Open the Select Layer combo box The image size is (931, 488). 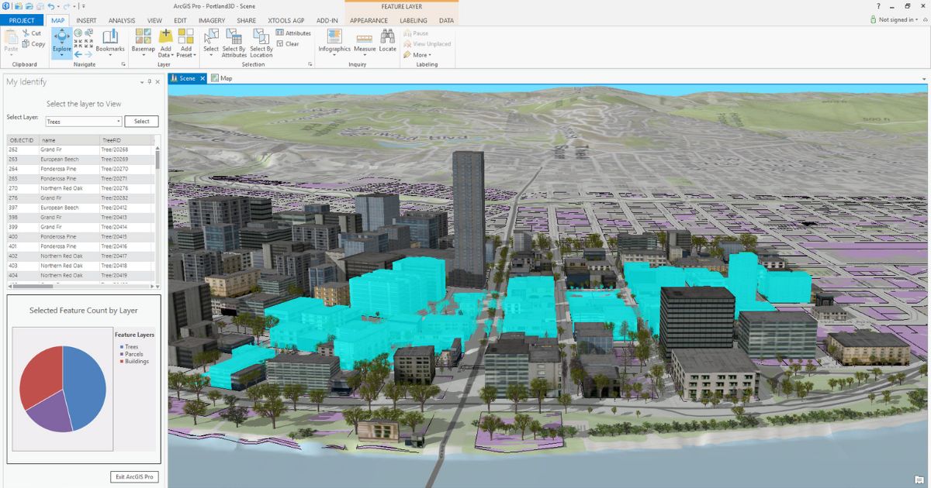[84, 122]
